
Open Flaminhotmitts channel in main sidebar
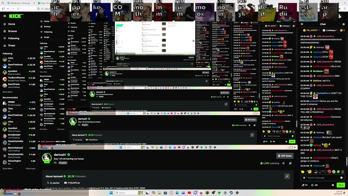point(18,142)
